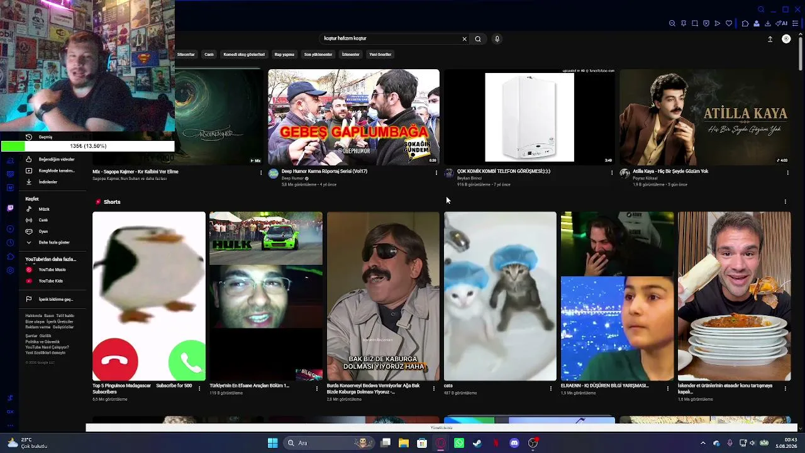Open the browser sidebar settings gear
The height and width of the screenshot is (453, 805).
point(10,271)
